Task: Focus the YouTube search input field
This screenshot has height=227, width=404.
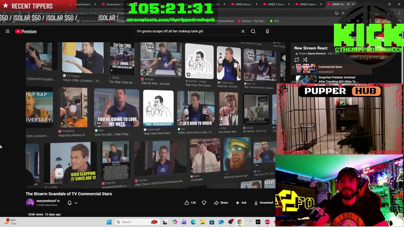Action: [187, 31]
